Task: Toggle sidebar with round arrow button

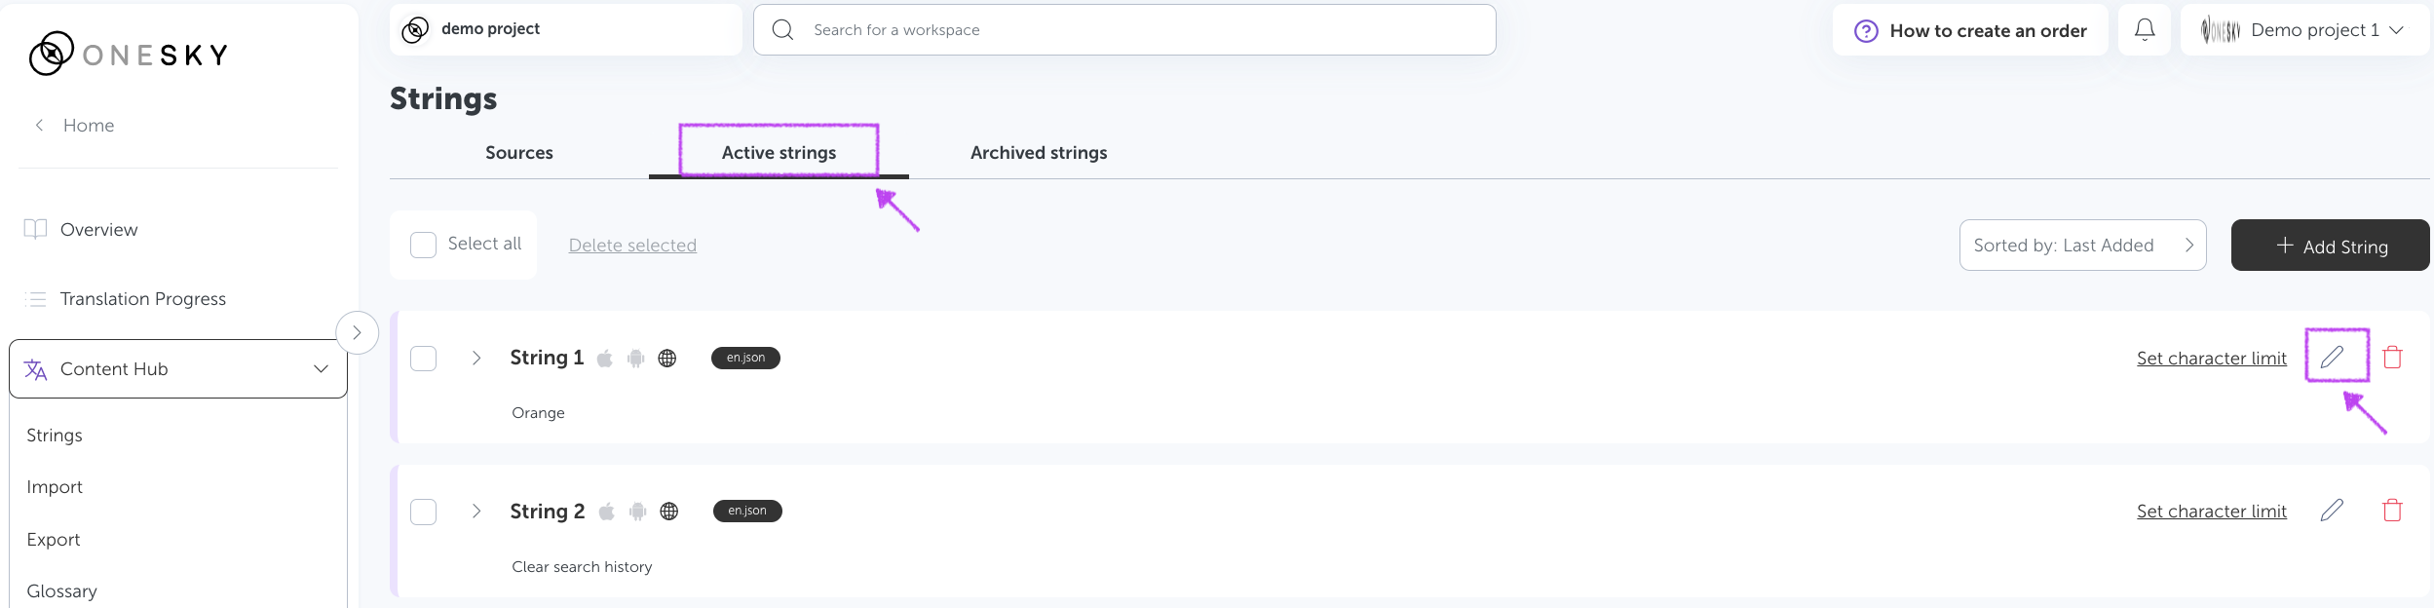Action: (357, 333)
